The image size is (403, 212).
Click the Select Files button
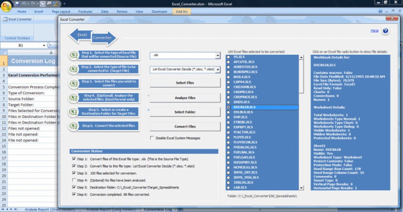pyautogui.click(x=185, y=83)
